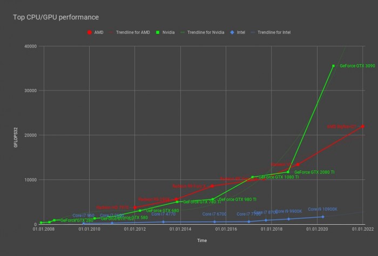This screenshot has width=378, height=256.
Task: Click the 'GeForce GTX 280' label
Action: pyautogui.click(x=77, y=220)
